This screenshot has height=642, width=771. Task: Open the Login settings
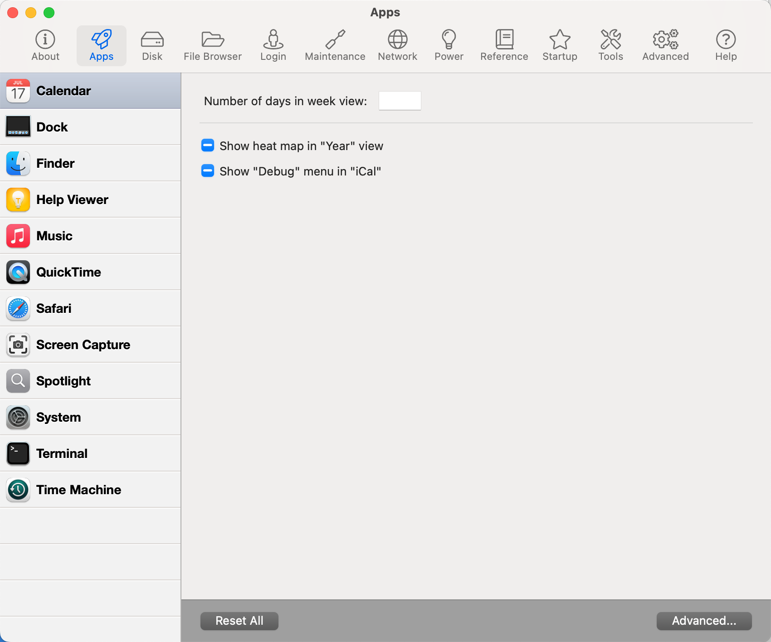tap(273, 45)
